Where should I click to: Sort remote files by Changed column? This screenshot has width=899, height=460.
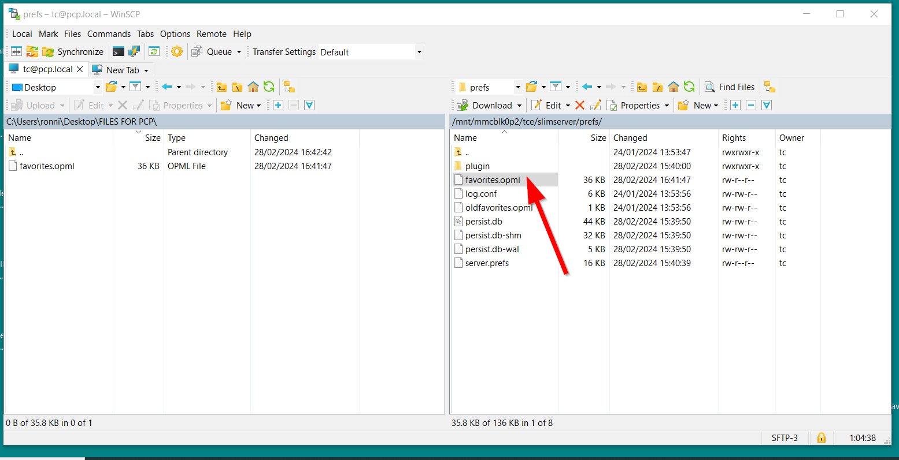pos(630,138)
